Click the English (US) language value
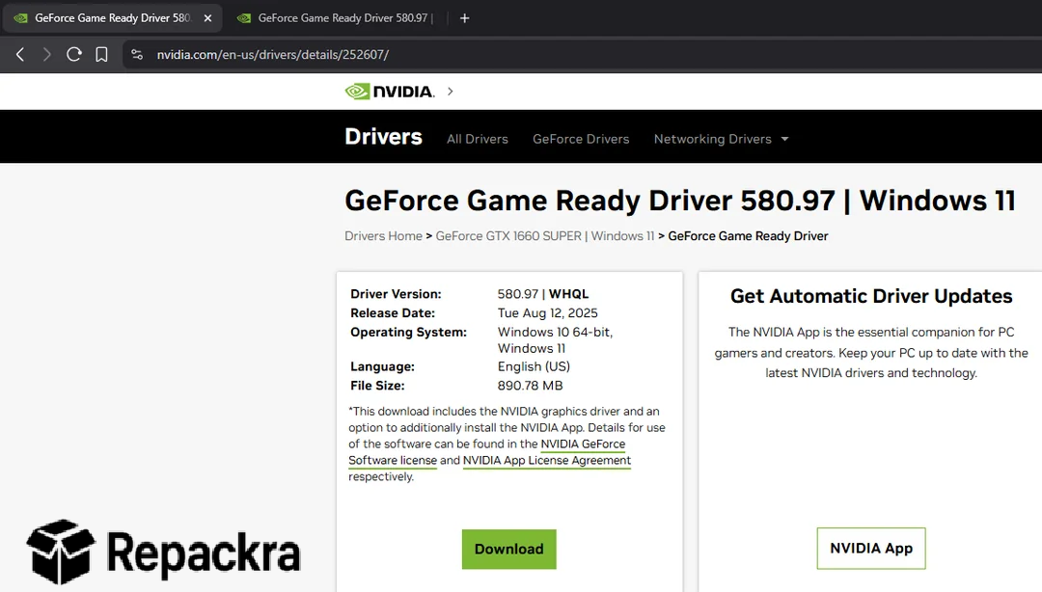The image size is (1042, 592). point(534,366)
